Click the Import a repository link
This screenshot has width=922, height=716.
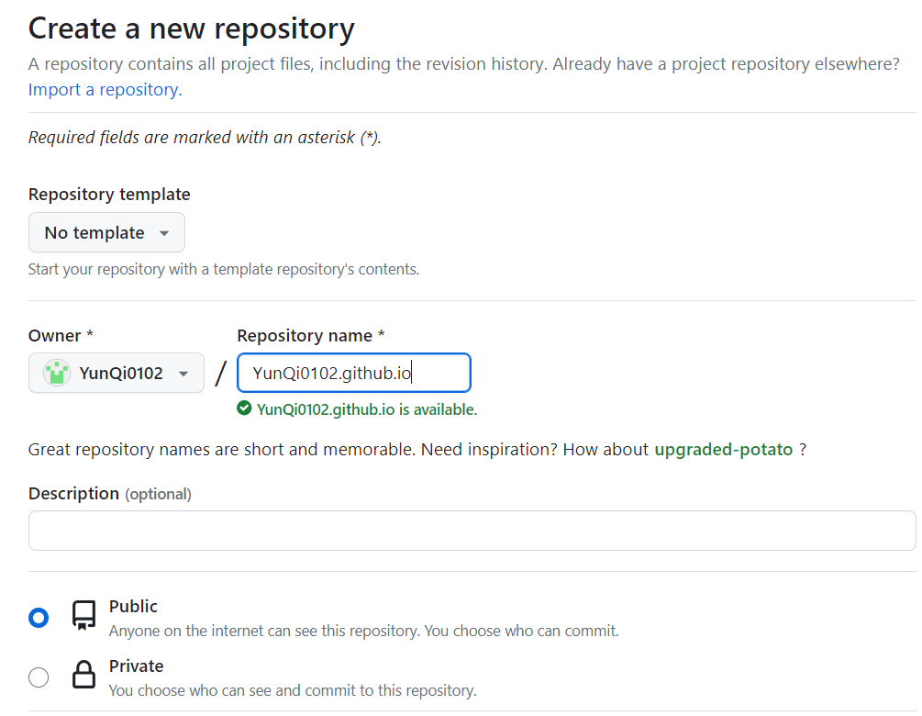click(105, 90)
